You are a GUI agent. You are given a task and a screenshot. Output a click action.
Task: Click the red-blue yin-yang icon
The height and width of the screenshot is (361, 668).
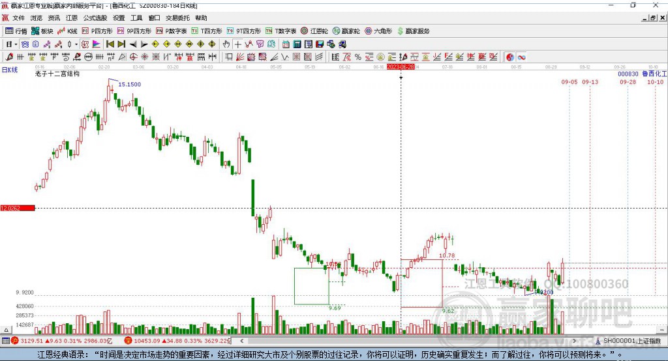click(x=510, y=57)
